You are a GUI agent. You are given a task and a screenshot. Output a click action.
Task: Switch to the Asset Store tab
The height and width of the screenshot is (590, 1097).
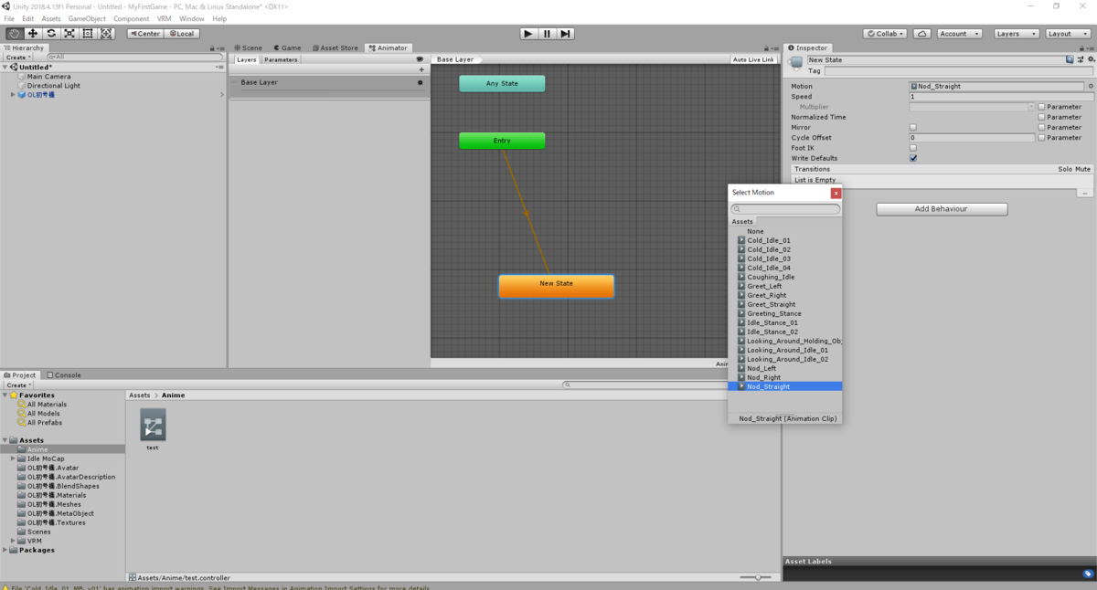click(x=335, y=47)
